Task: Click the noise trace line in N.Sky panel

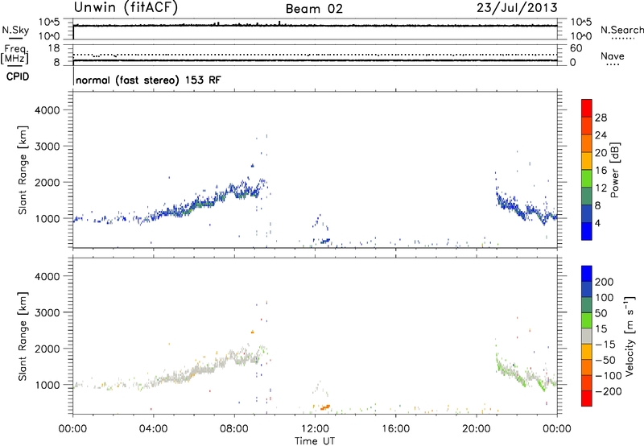Action: point(315,26)
